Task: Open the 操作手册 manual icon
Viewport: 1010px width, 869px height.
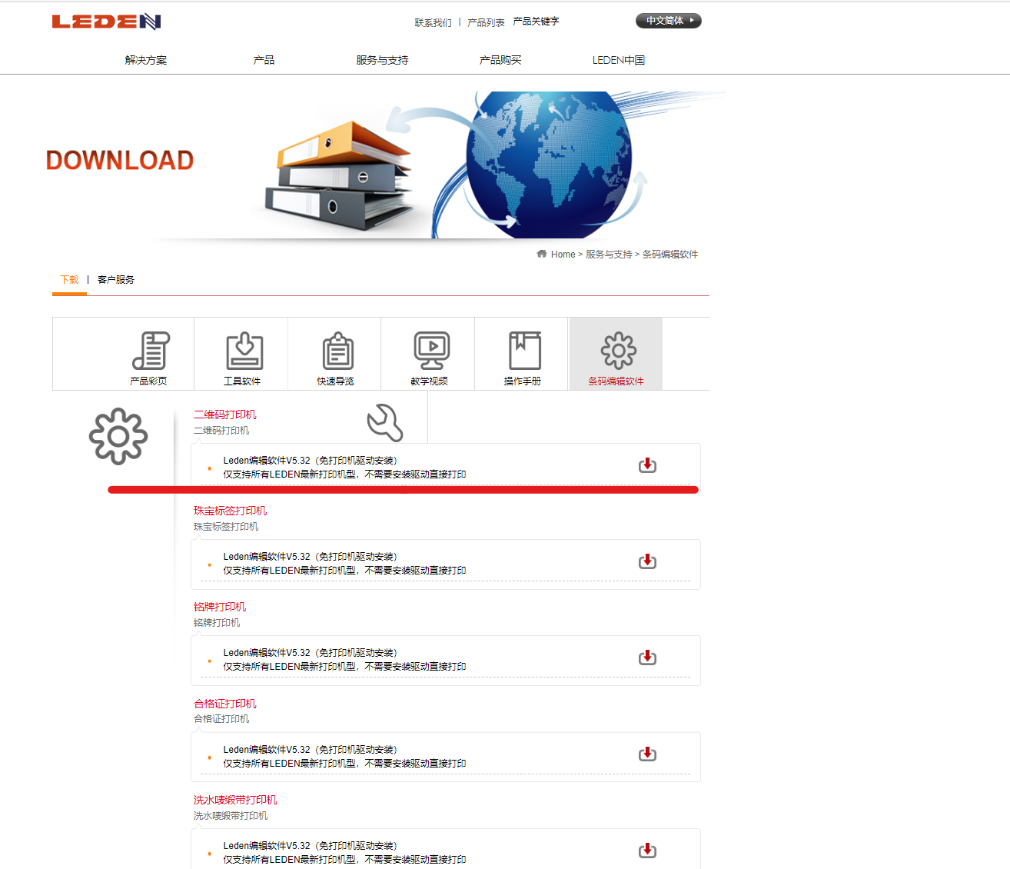Action: coord(525,351)
